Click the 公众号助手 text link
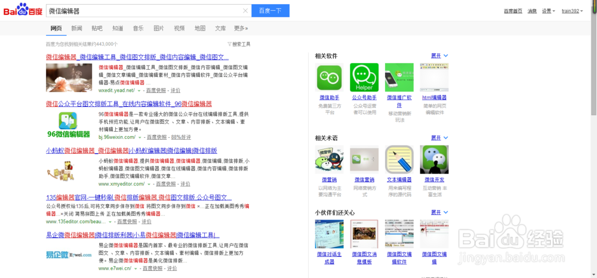 pyautogui.click(x=364, y=98)
